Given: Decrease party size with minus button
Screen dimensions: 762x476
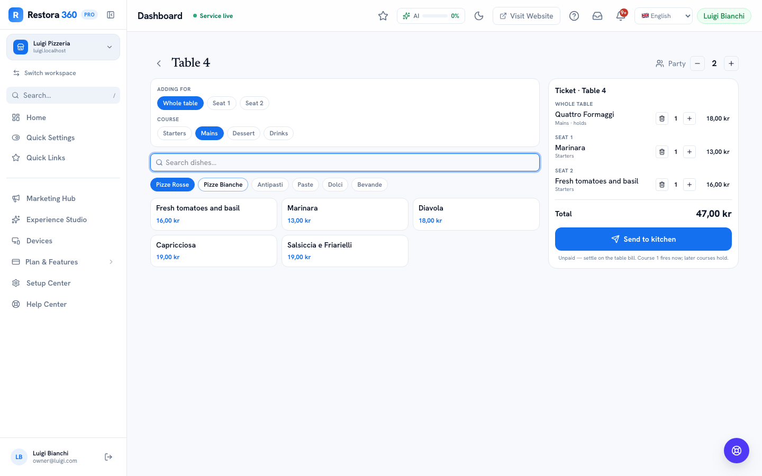Looking at the screenshot, I should coord(697,63).
